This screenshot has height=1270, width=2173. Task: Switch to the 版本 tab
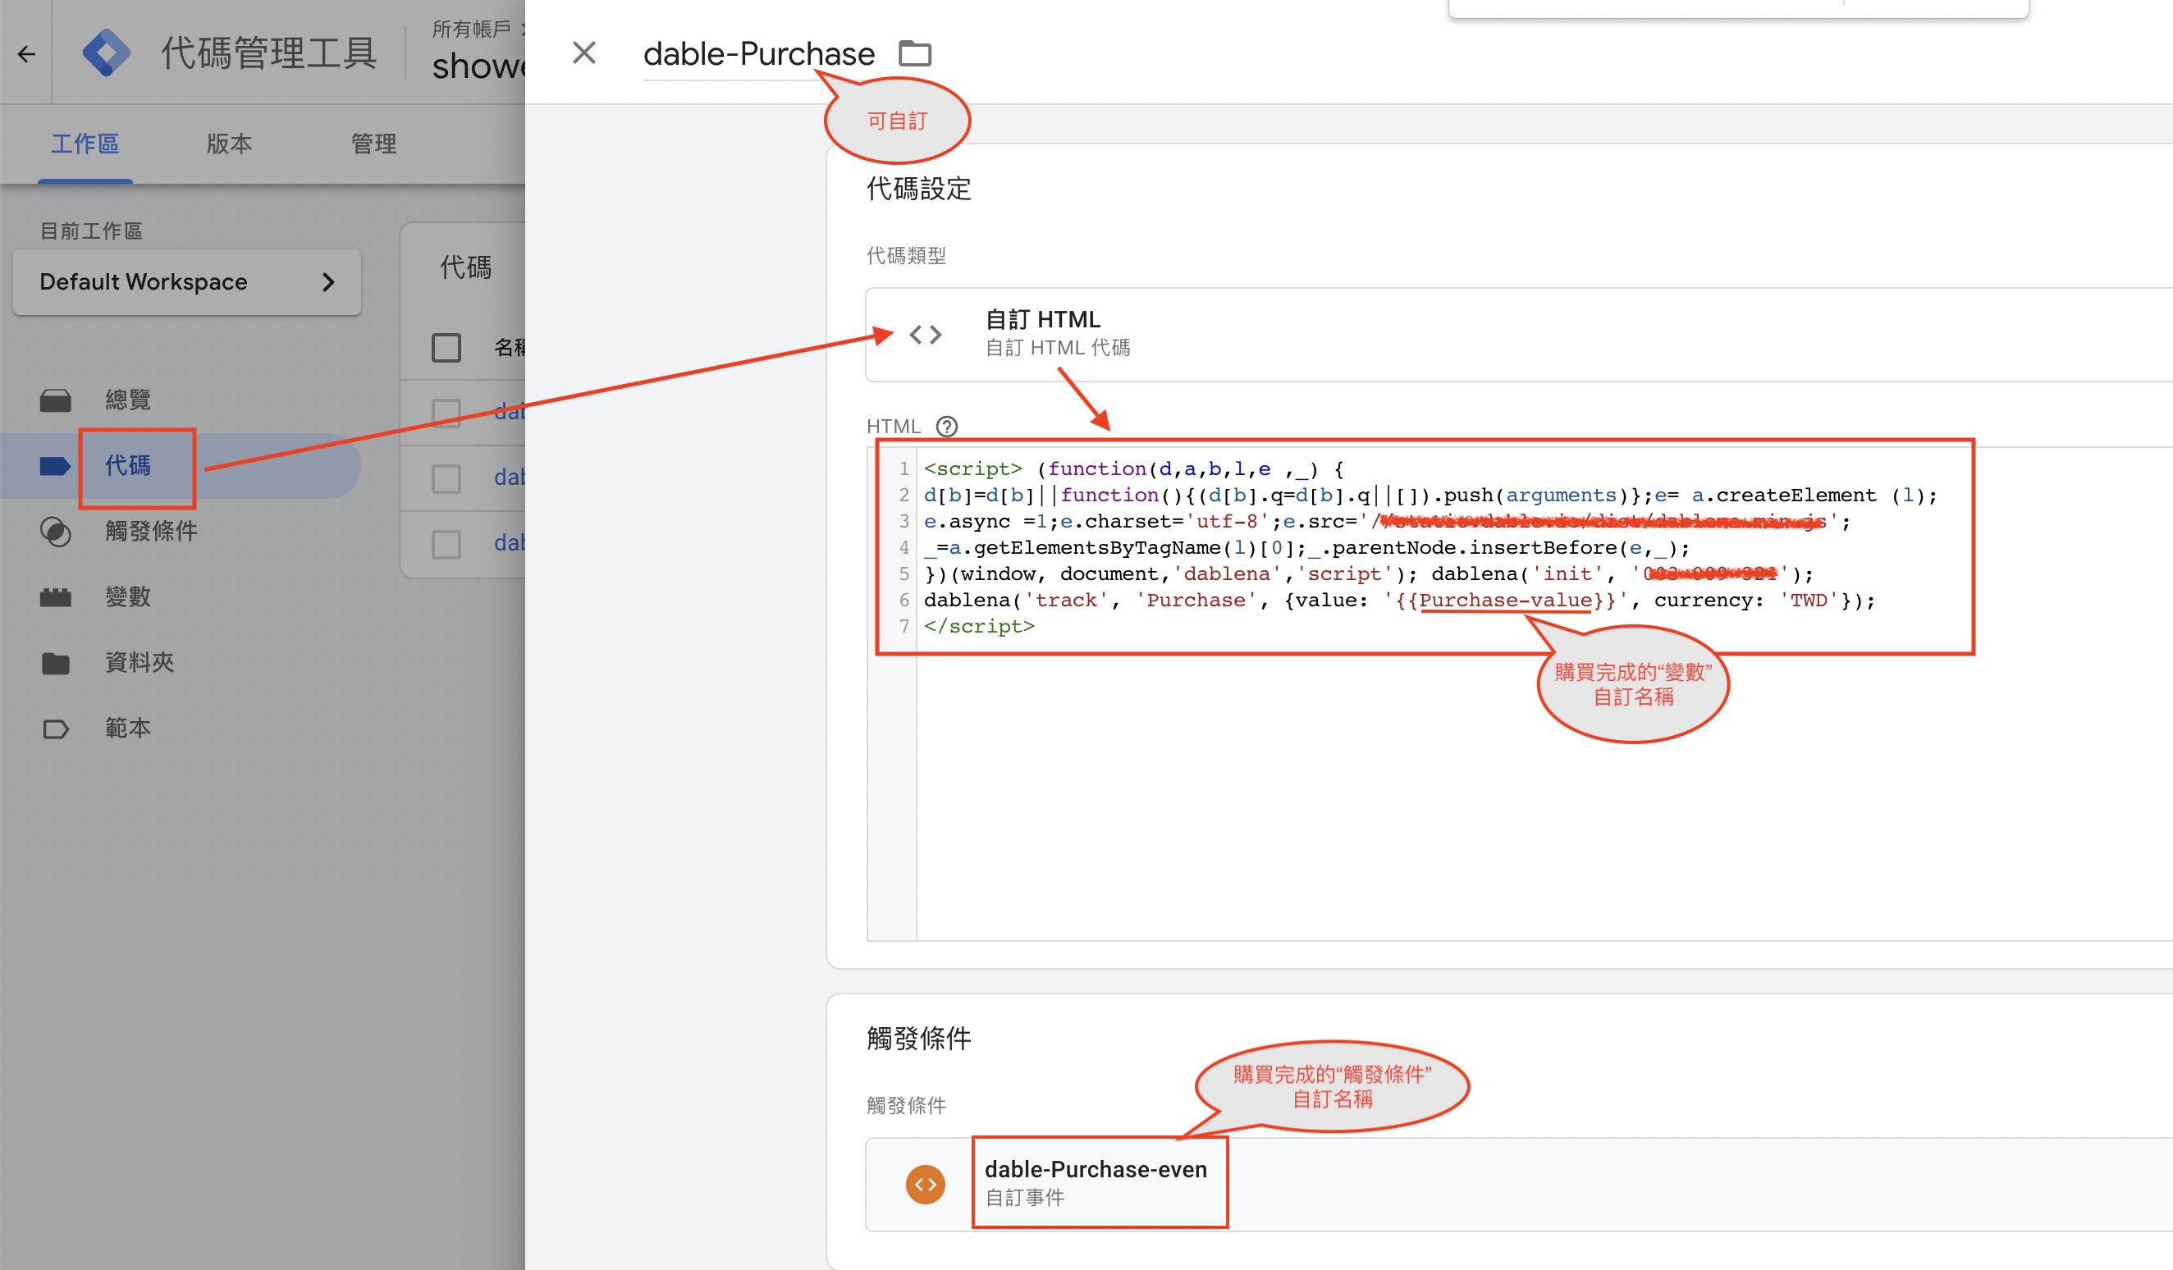228,143
